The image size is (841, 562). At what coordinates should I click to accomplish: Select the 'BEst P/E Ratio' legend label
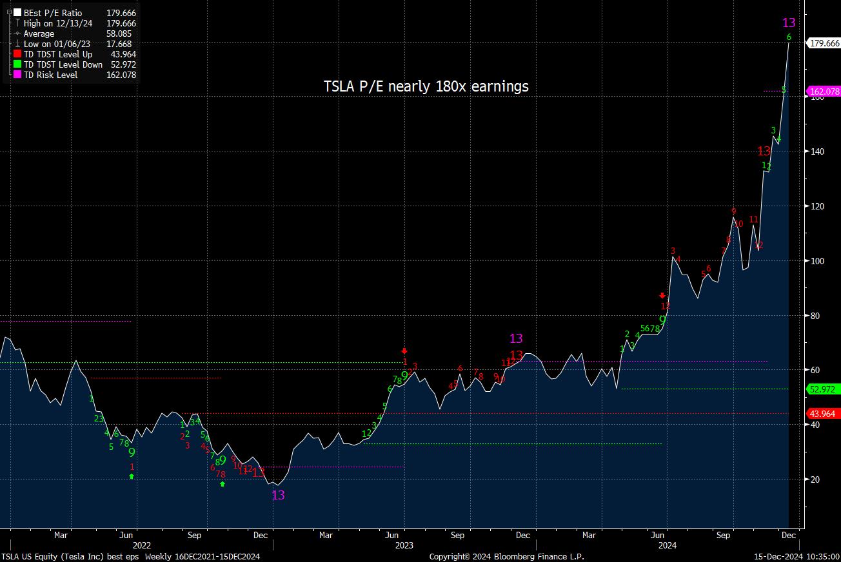point(53,13)
